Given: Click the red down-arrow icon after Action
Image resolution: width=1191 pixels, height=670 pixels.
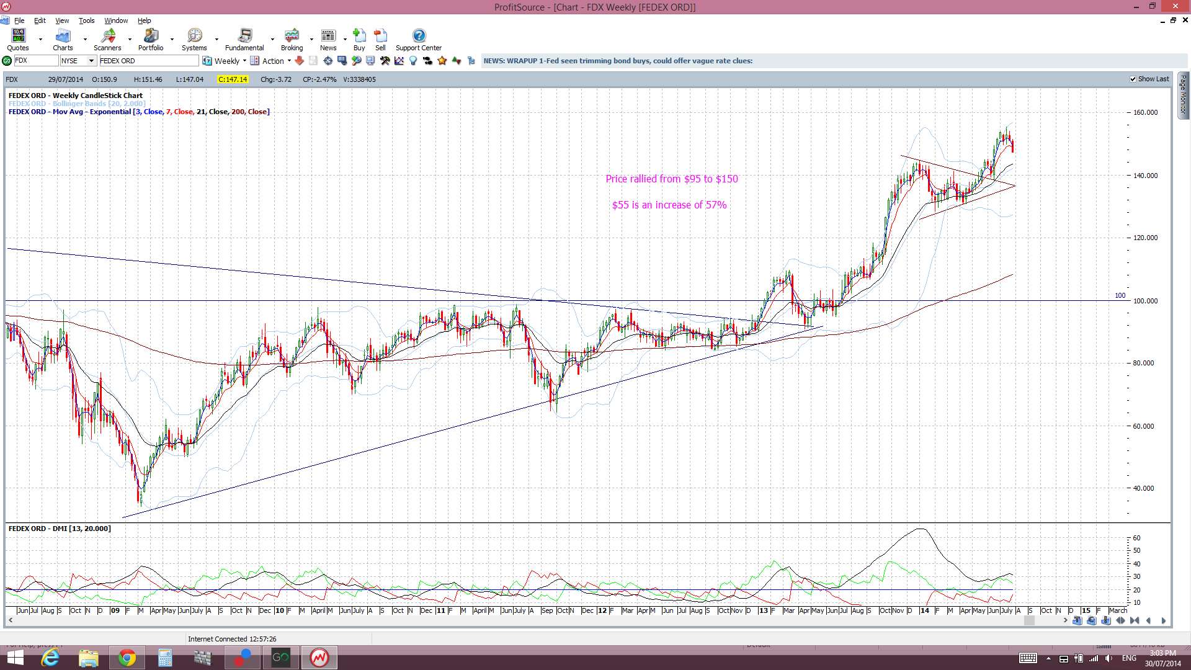Looking at the screenshot, I should (299, 61).
